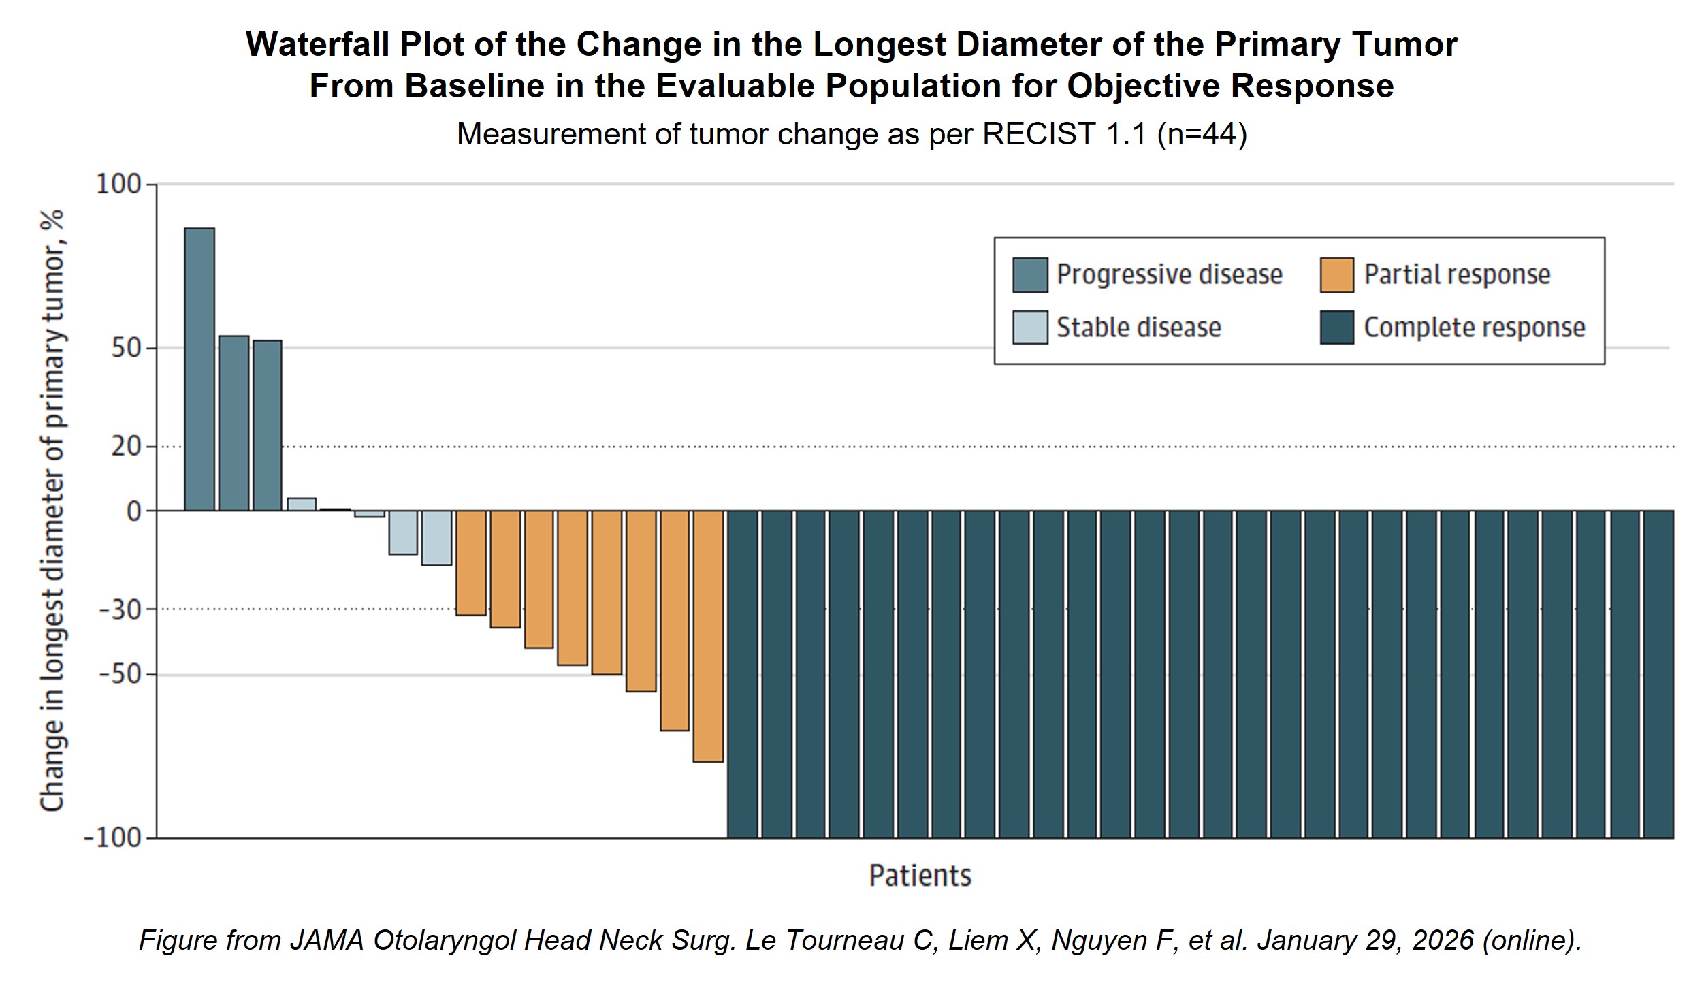Click the "Patients" x-axis label
1704x990 pixels.
pyautogui.click(x=920, y=876)
